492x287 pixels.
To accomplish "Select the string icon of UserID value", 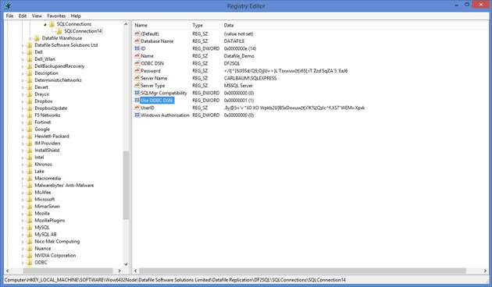I will pyautogui.click(x=137, y=108).
